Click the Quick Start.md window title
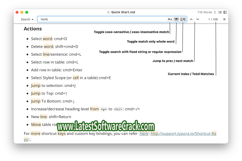Viewport: 242px width, 161px height. point(123,12)
